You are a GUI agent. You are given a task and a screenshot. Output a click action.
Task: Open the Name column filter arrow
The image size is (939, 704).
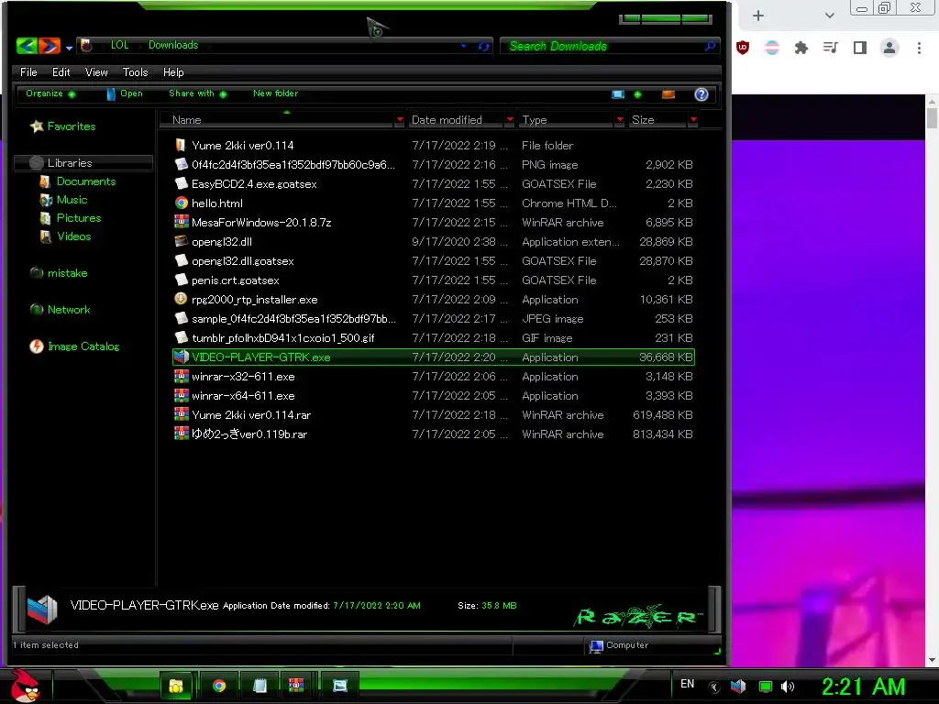[x=400, y=120]
